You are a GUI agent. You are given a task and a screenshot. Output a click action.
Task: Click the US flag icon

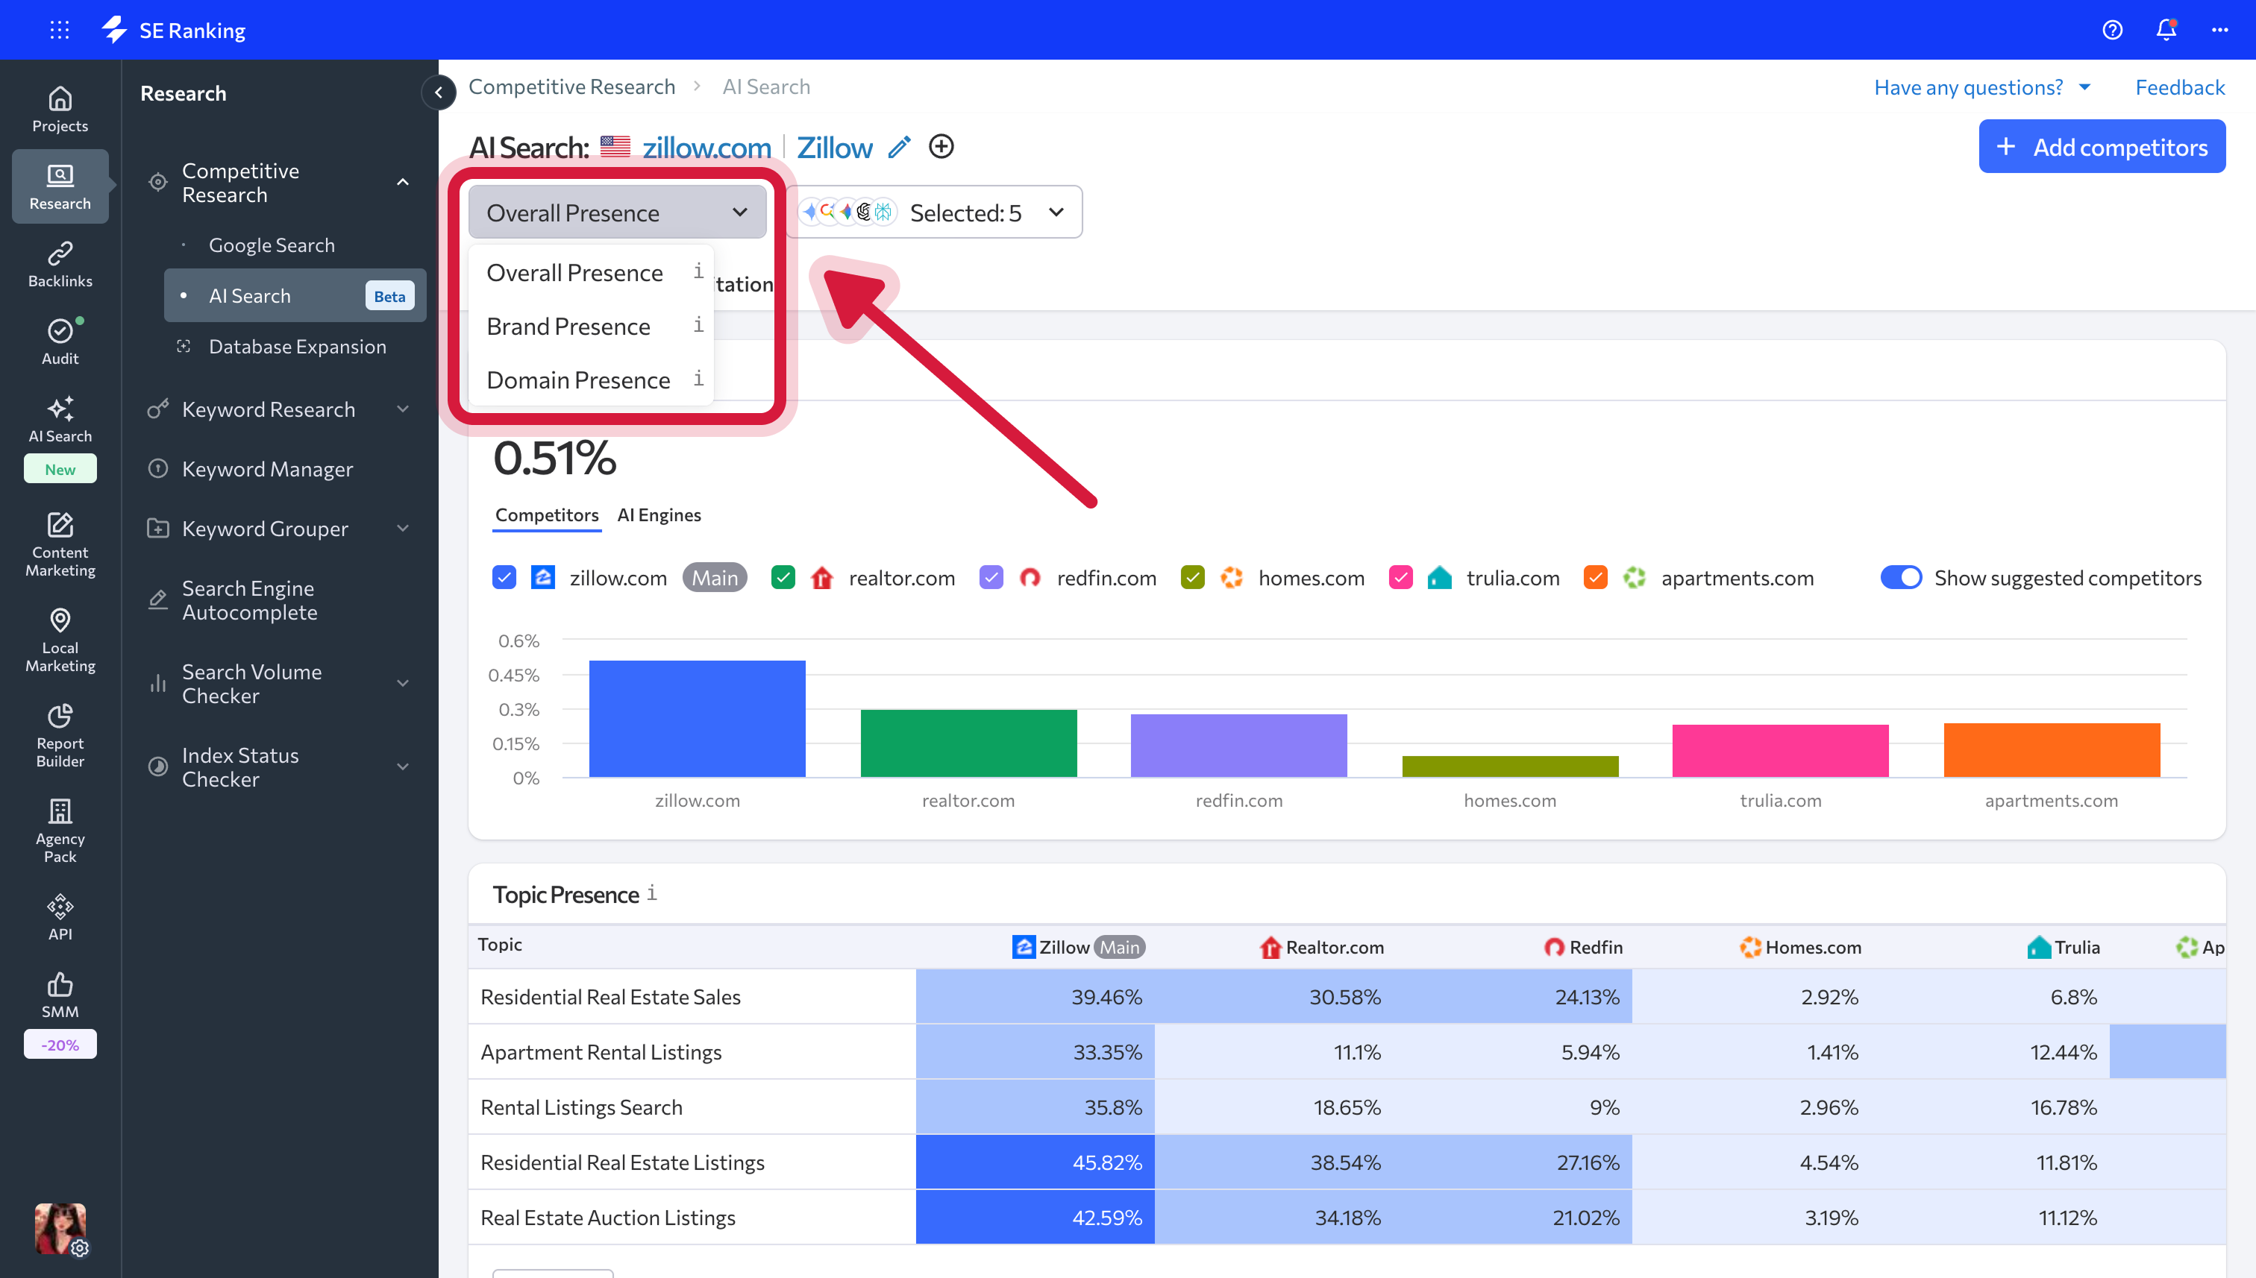[x=615, y=147]
